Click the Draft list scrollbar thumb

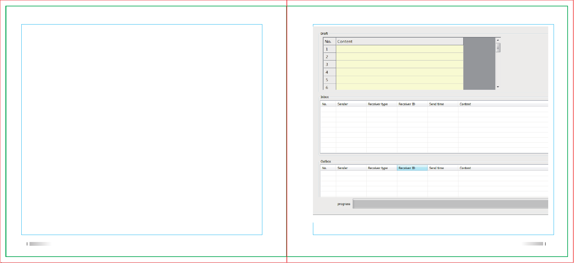click(498, 47)
